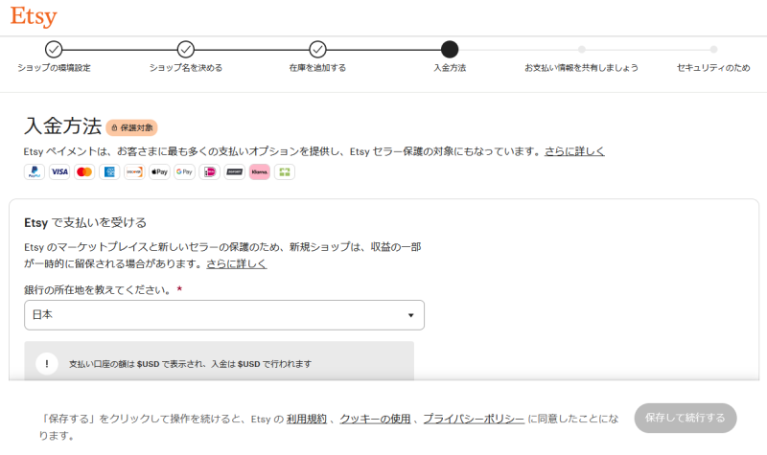Open the プライバシーポリシー link
Viewport: 767px width, 455px height.
[474, 419]
